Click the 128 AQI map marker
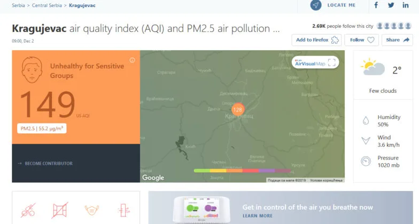The width and height of the screenshot is (419, 224). click(238, 109)
